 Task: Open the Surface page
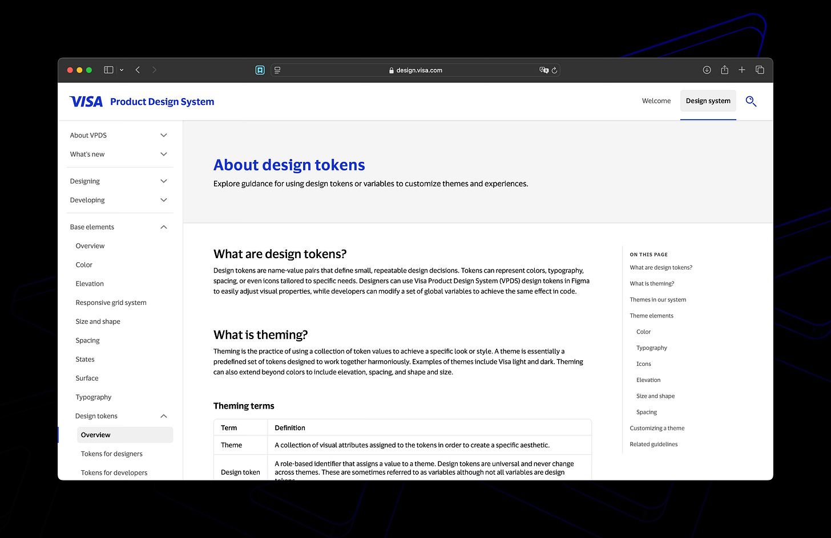87,378
